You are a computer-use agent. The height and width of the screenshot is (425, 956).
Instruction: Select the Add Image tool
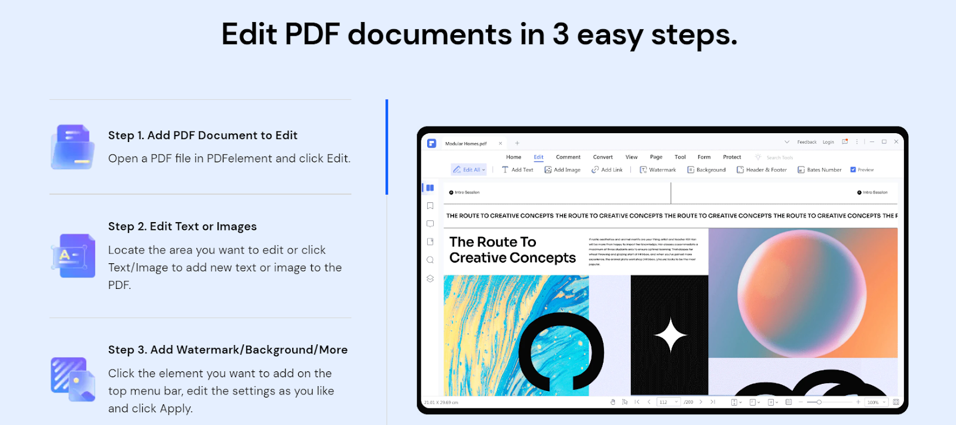[562, 170]
